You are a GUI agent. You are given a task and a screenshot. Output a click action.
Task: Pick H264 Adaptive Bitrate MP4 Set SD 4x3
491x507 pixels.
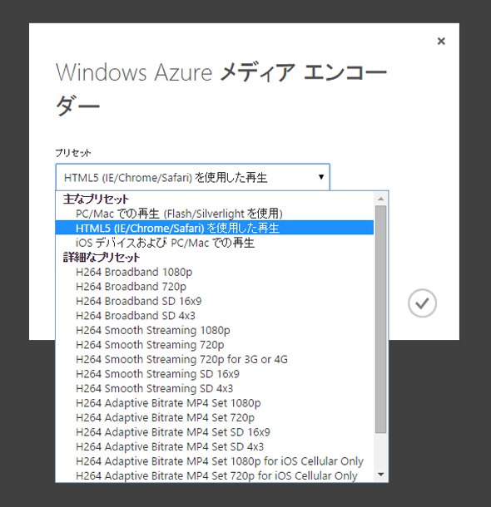pyautogui.click(x=214, y=446)
